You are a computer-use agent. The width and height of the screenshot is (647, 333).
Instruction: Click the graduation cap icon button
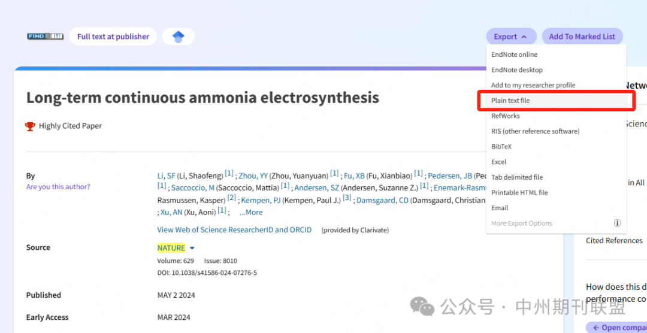pyautogui.click(x=178, y=37)
